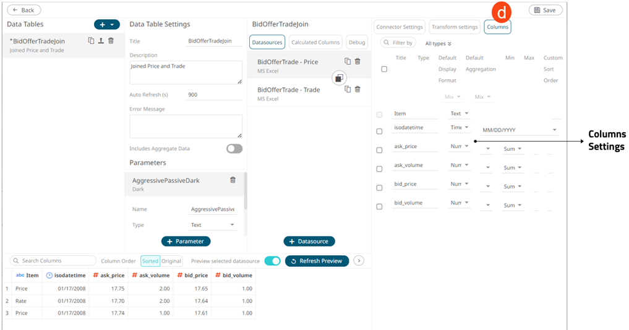This screenshot has width=629, height=330.
Task: Click upload icon for BidOfferTradeJoin table
Action: coord(101,41)
